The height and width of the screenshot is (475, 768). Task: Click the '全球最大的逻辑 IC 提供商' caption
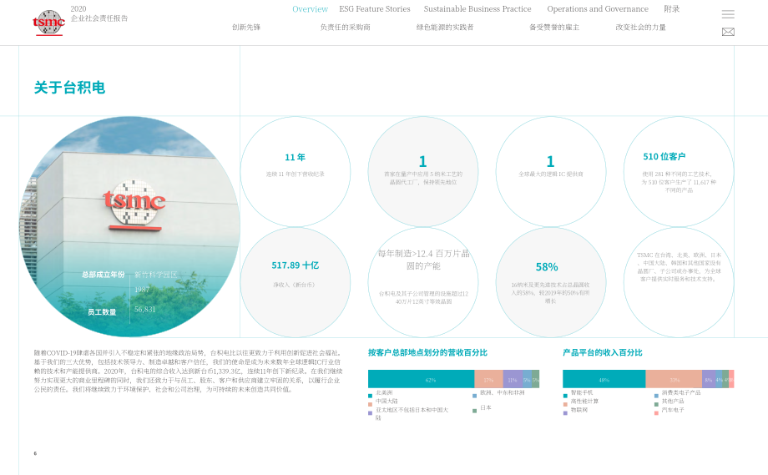550,174
